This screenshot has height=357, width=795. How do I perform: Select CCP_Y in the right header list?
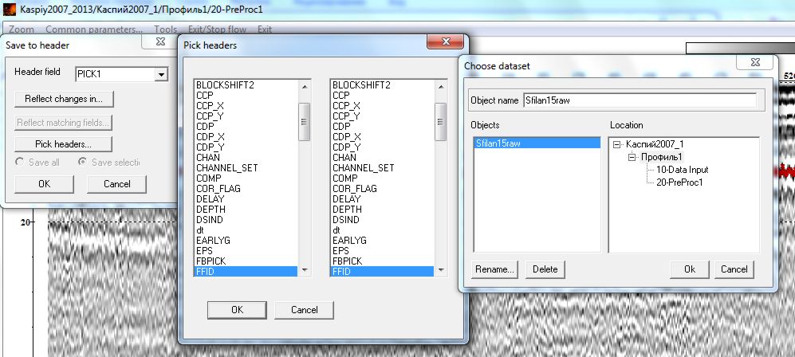pyautogui.click(x=382, y=116)
